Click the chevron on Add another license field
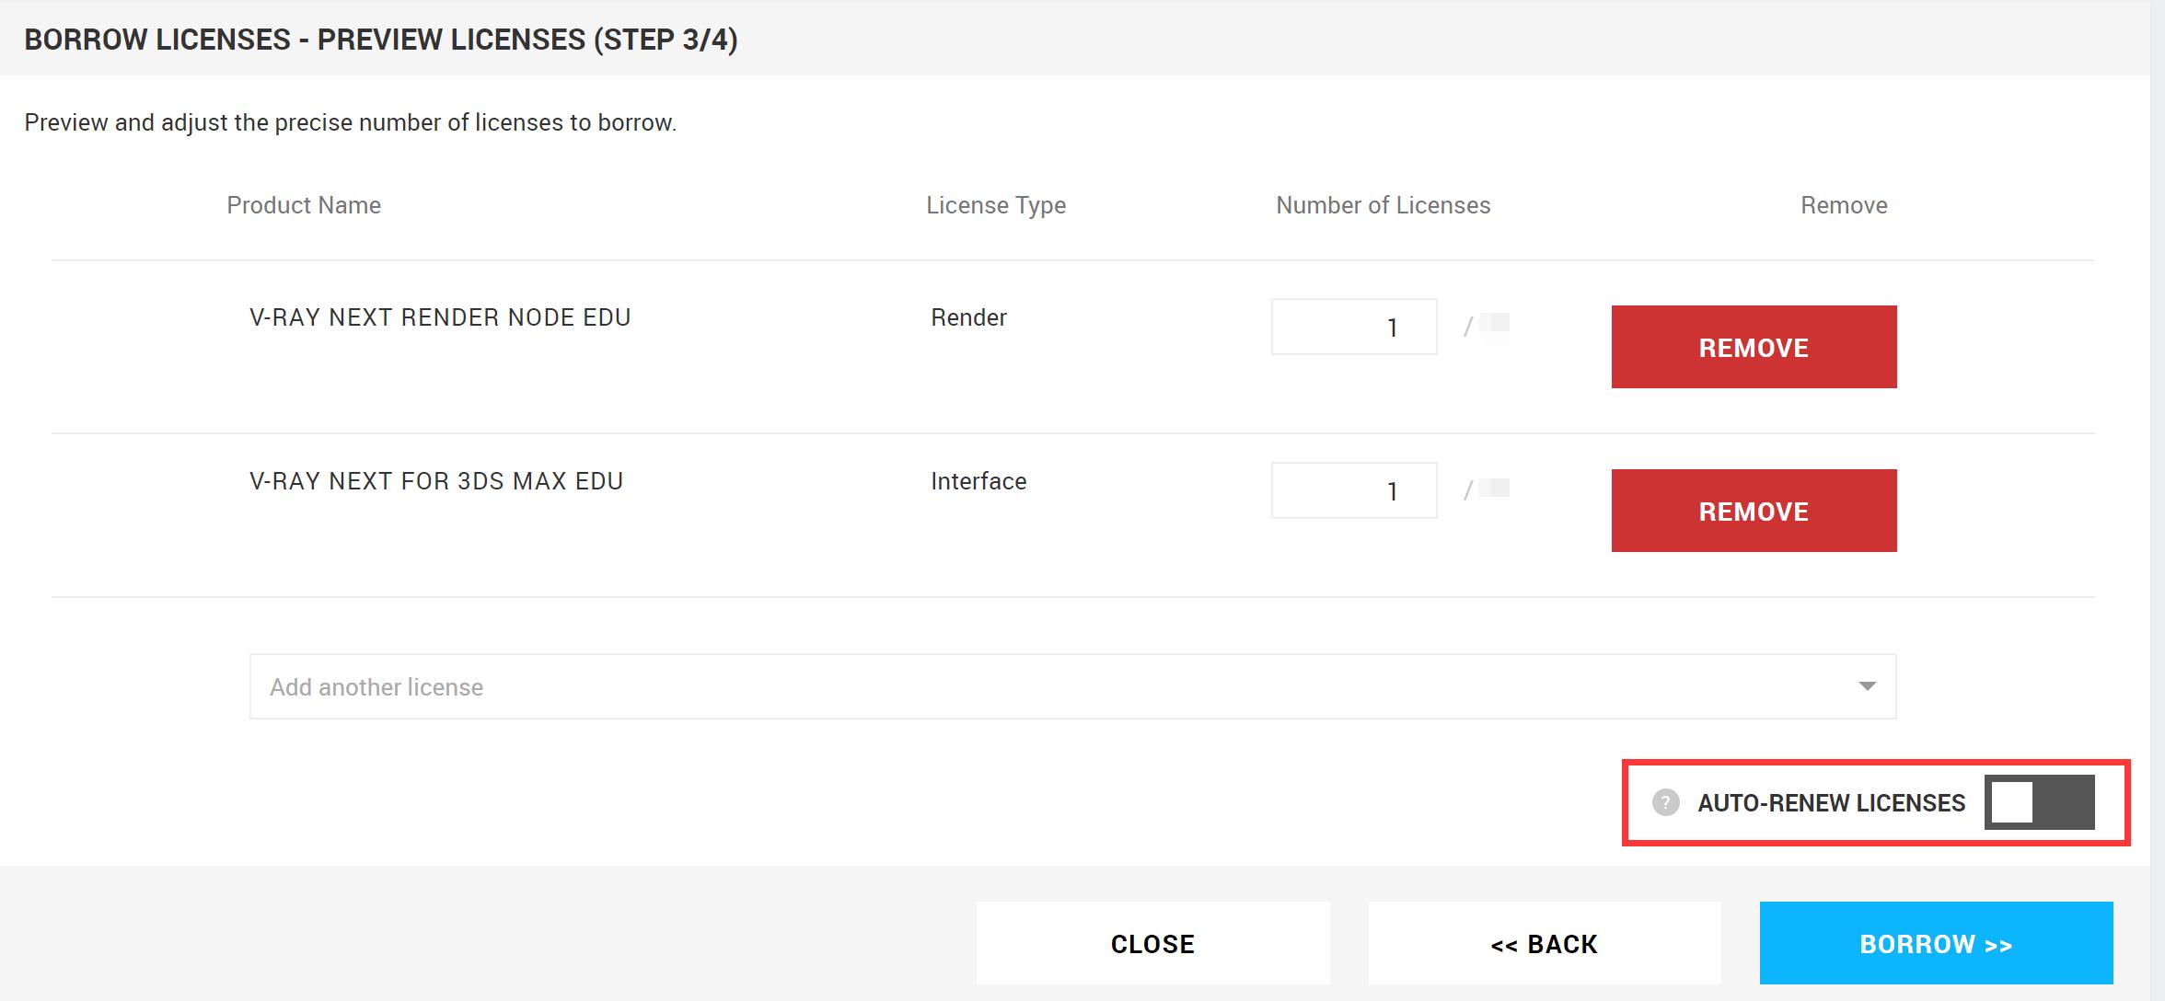Viewport: 2165px width, 1001px height. point(1865,685)
